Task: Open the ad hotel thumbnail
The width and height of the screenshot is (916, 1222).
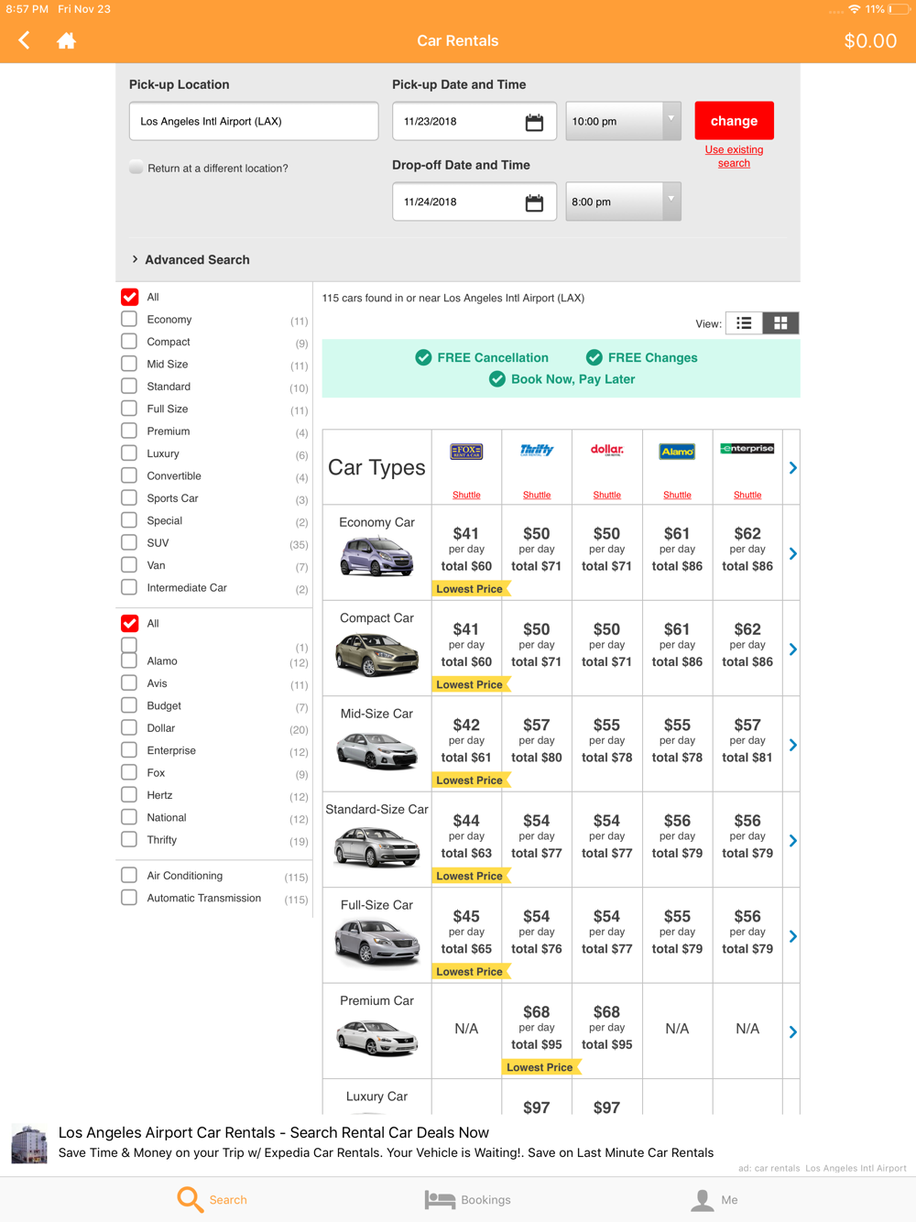Action: pos(29,1144)
